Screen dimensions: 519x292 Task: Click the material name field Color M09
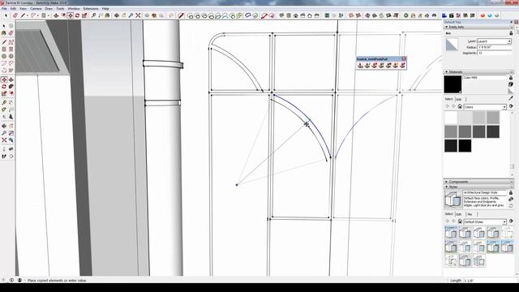click(485, 78)
